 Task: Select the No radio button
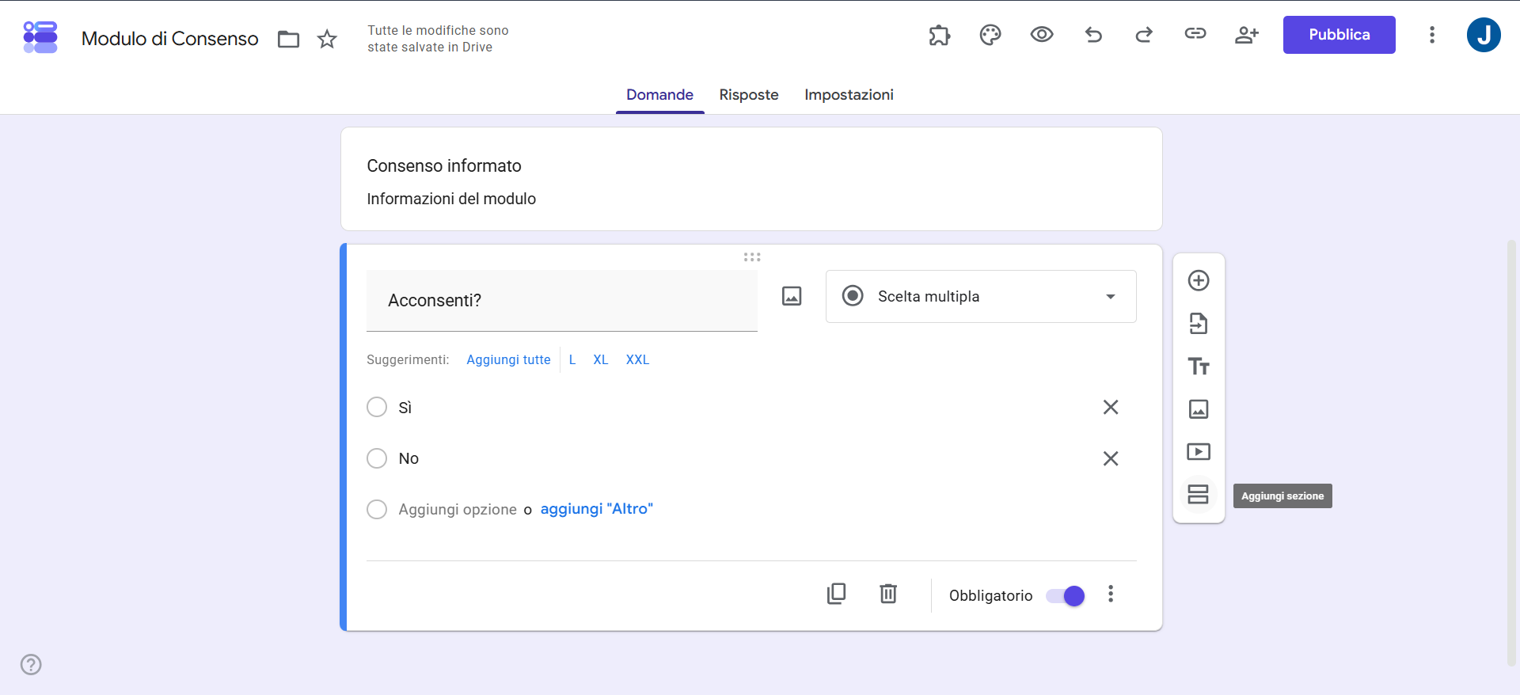pos(377,458)
